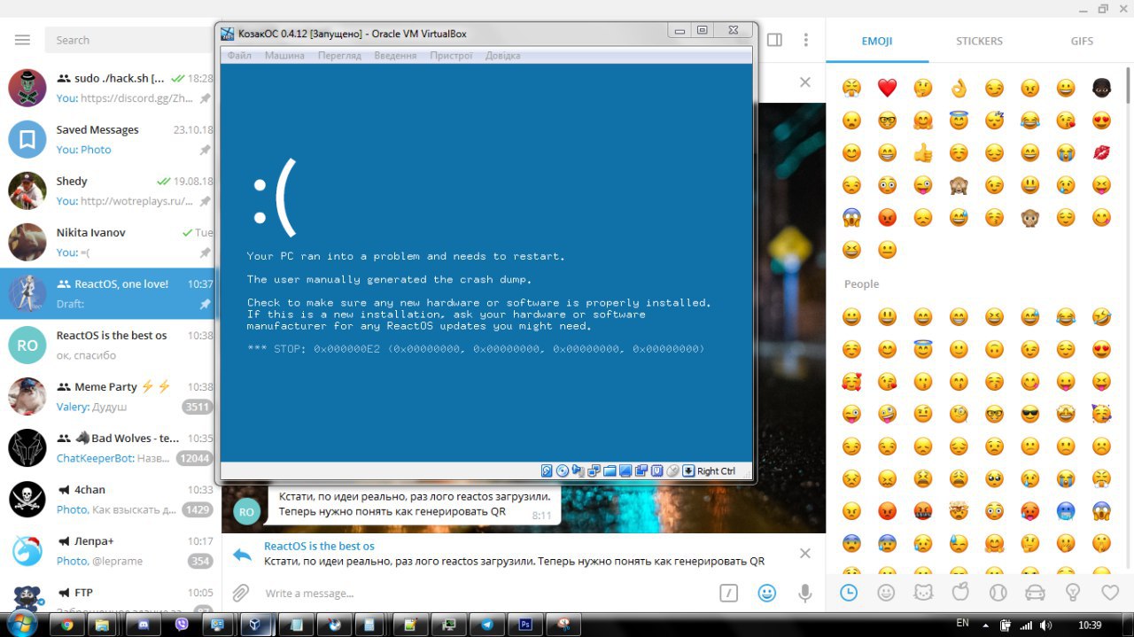The width and height of the screenshot is (1134, 637).
Task: Open the Пристрої menu in VirtualBox
Action: 451,55
